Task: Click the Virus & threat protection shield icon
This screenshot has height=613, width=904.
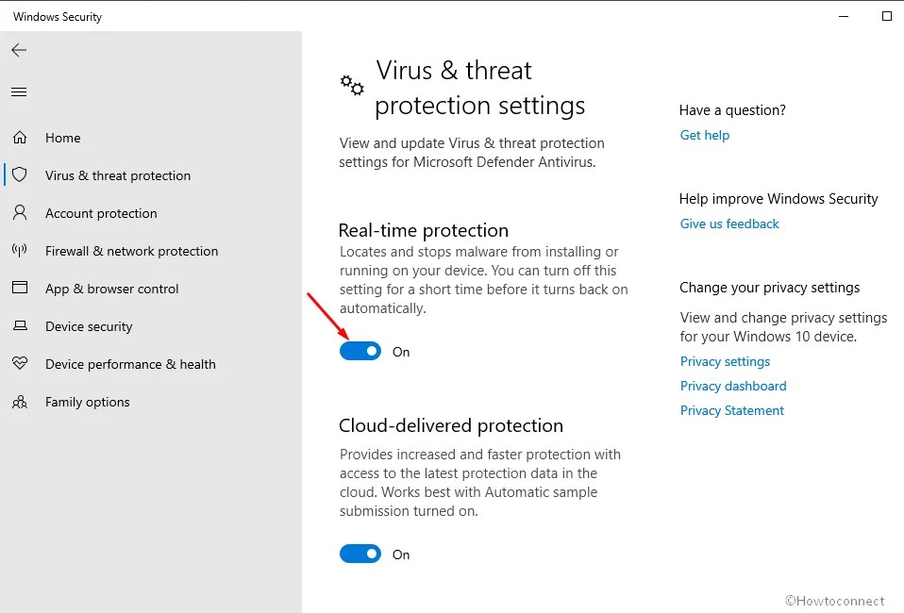Action: (x=19, y=175)
